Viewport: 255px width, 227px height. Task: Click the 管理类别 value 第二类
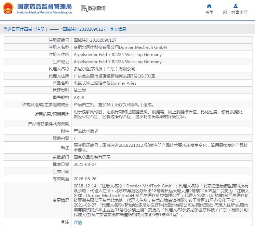click(80, 90)
